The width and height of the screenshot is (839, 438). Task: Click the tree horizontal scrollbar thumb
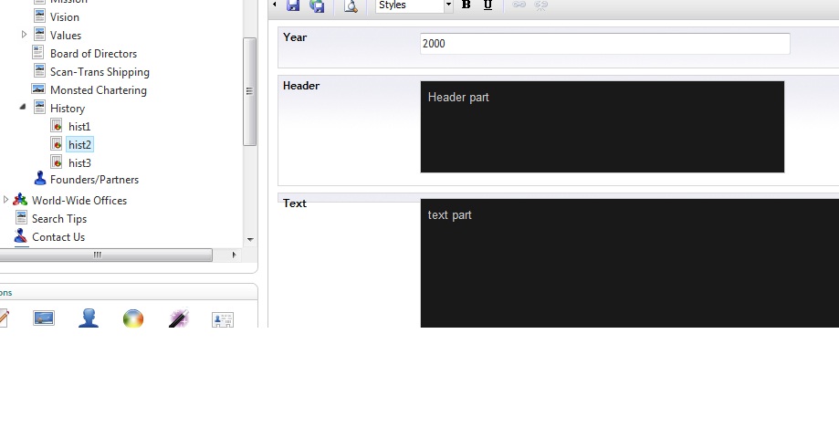click(x=106, y=255)
